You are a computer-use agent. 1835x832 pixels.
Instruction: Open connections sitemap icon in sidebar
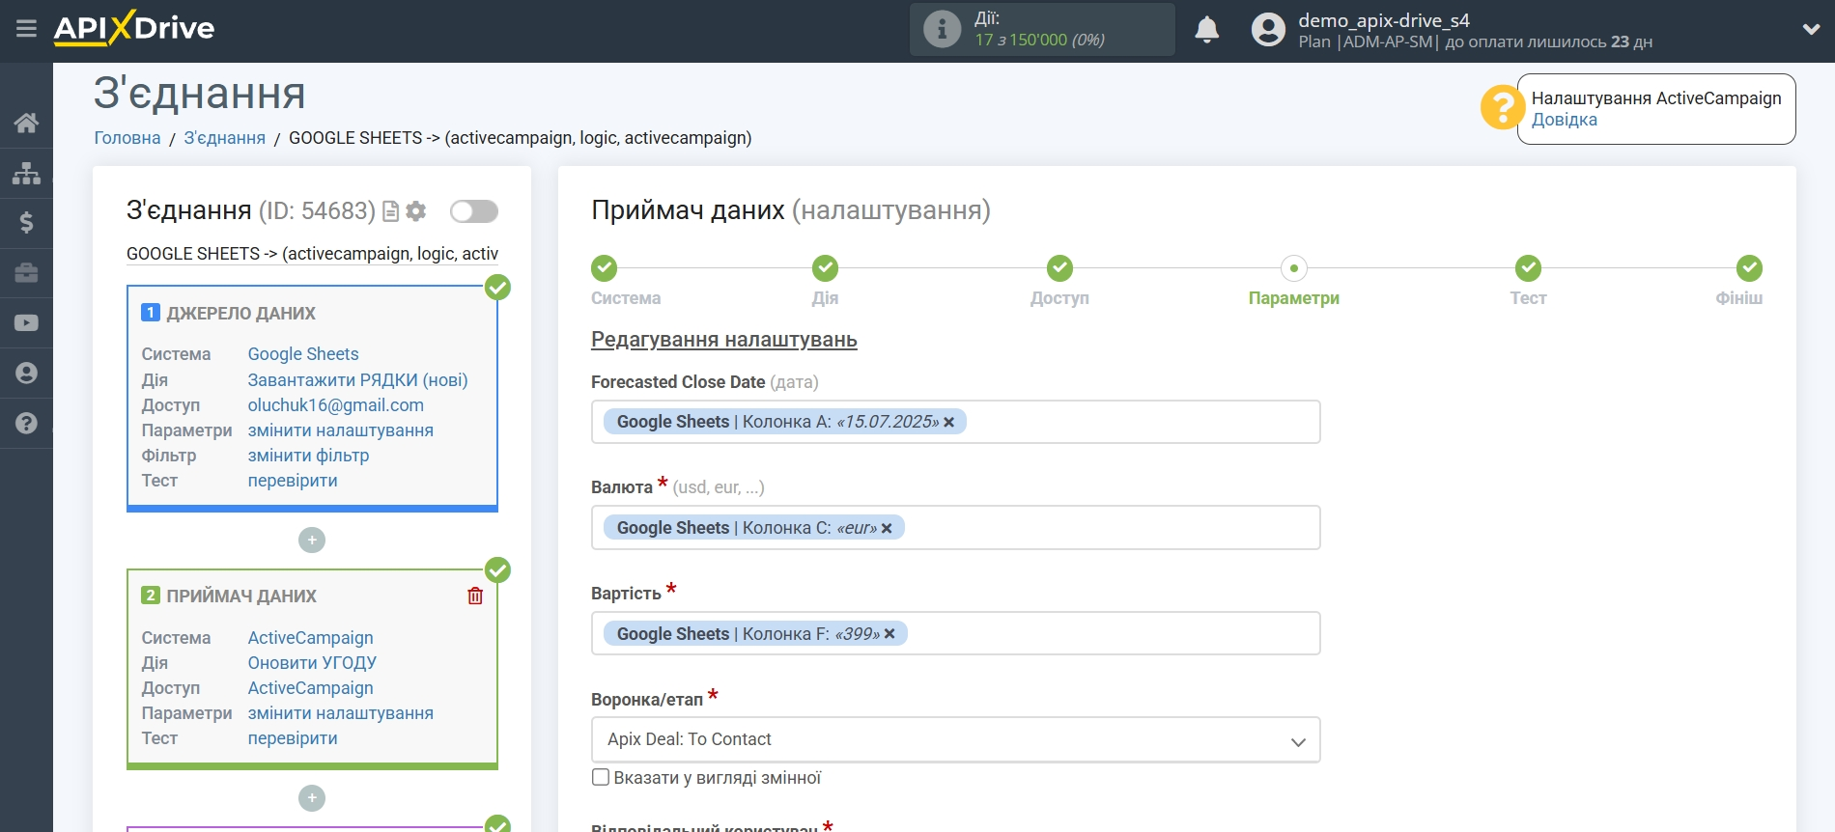click(x=26, y=173)
